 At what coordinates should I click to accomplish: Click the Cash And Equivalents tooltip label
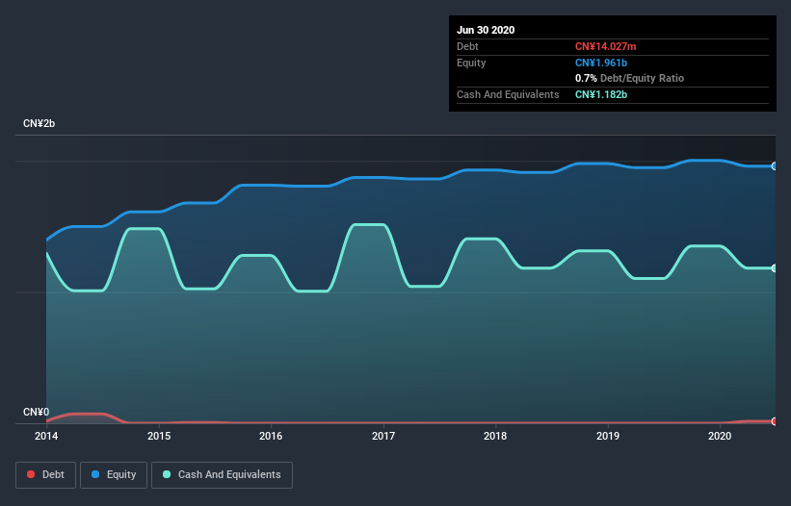(x=508, y=94)
